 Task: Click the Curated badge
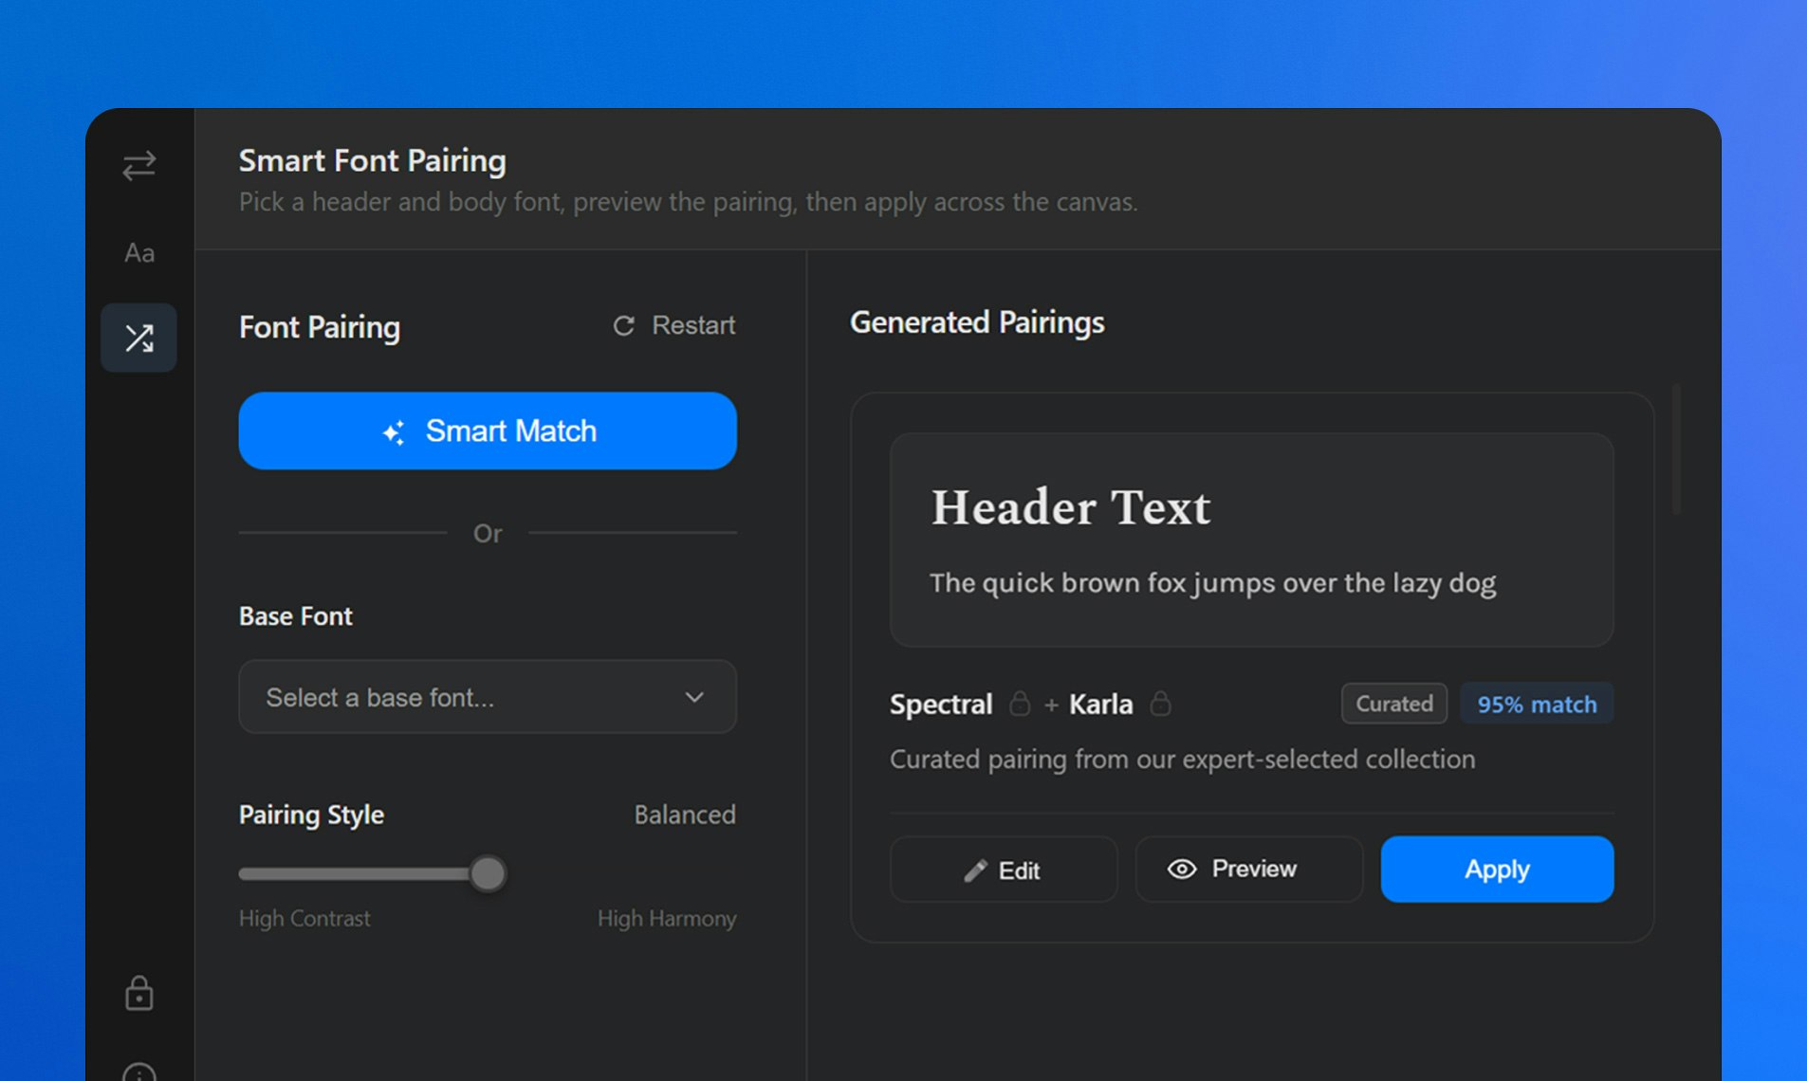click(x=1394, y=704)
